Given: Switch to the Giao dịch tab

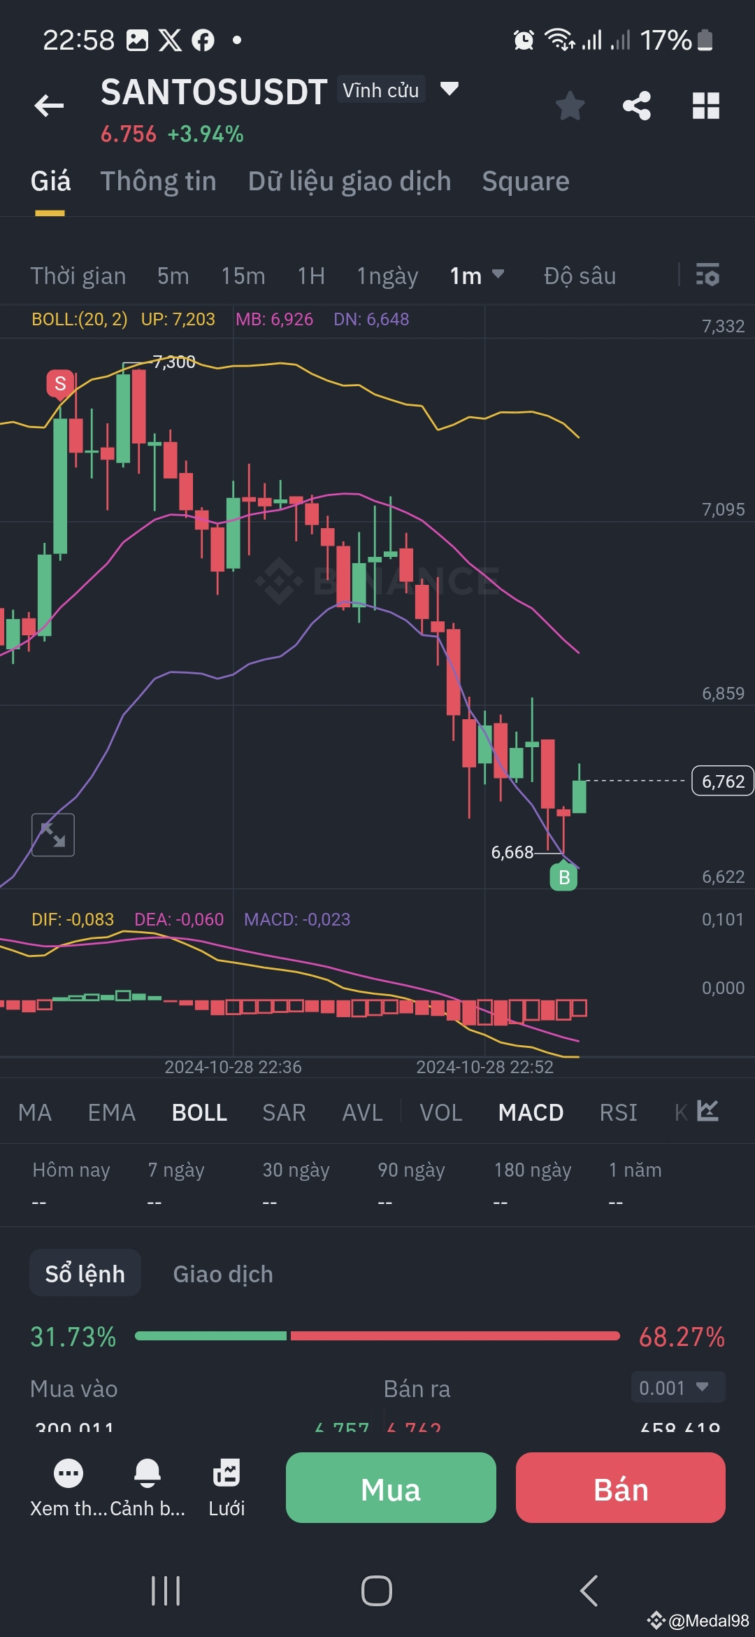Looking at the screenshot, I should pos(223,1274).
